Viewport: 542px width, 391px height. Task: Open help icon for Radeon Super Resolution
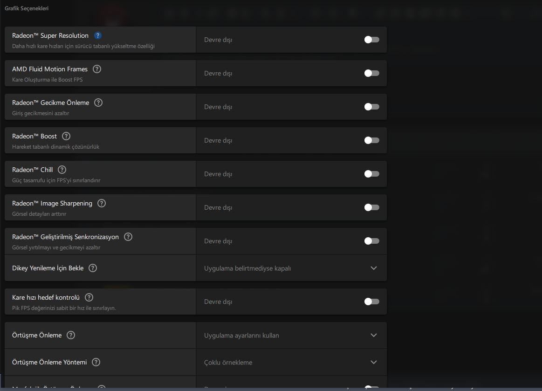tap(98, 35)
